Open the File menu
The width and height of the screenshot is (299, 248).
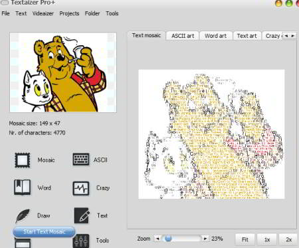[5, 13]
